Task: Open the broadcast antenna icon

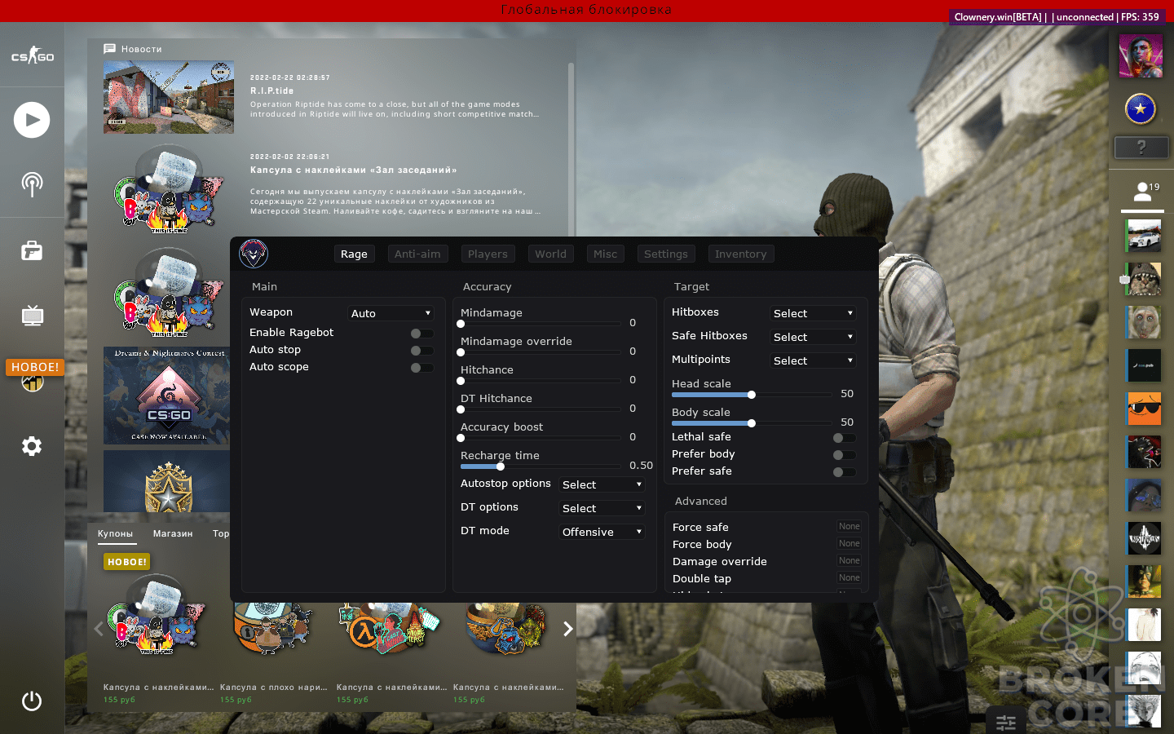Action: pos(32,184)
